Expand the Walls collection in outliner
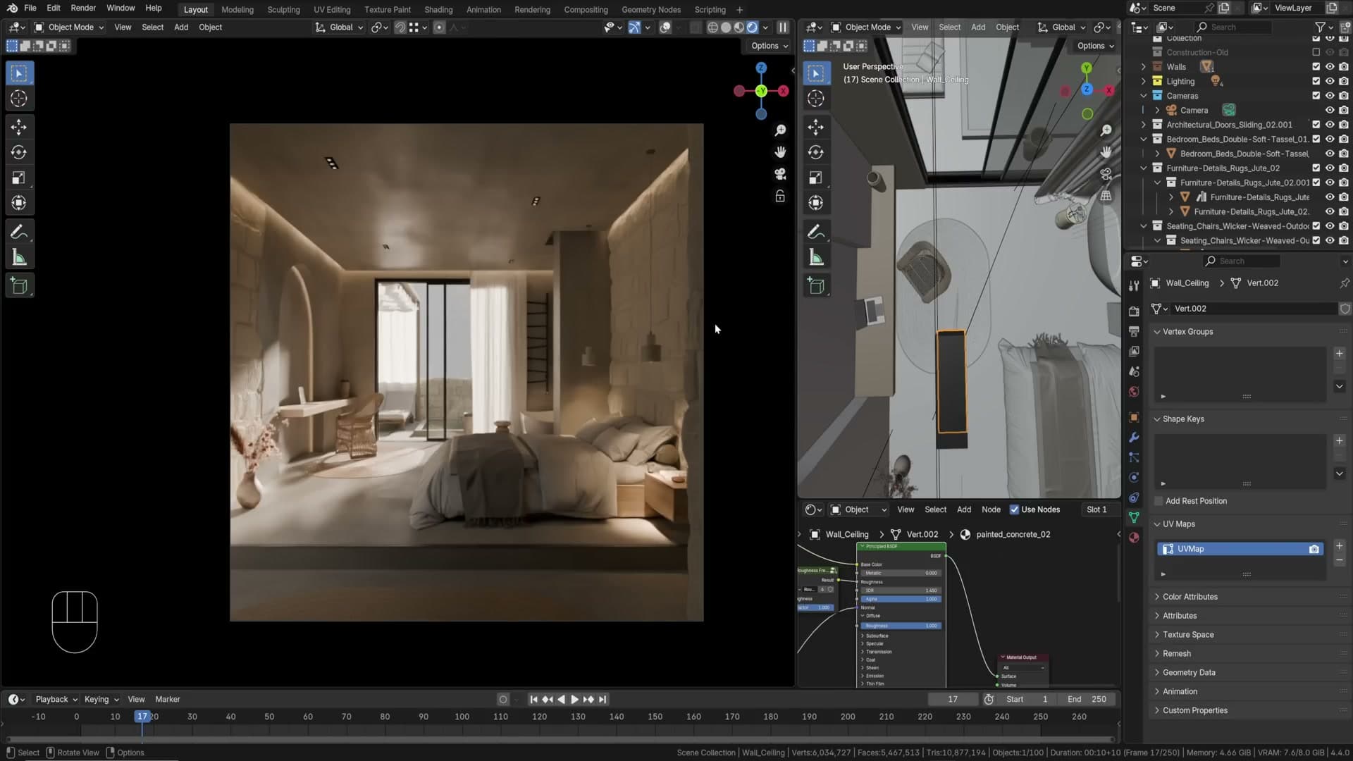 (x=1143, y=67)
